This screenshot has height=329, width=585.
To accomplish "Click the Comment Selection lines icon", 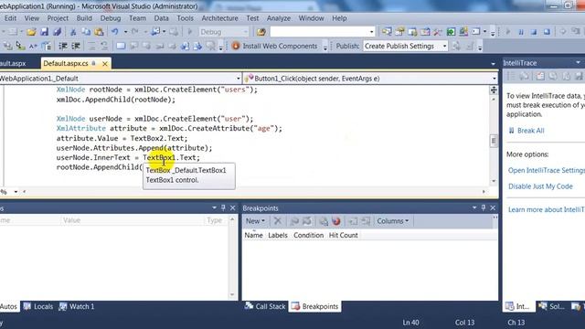I will [91, 46].
